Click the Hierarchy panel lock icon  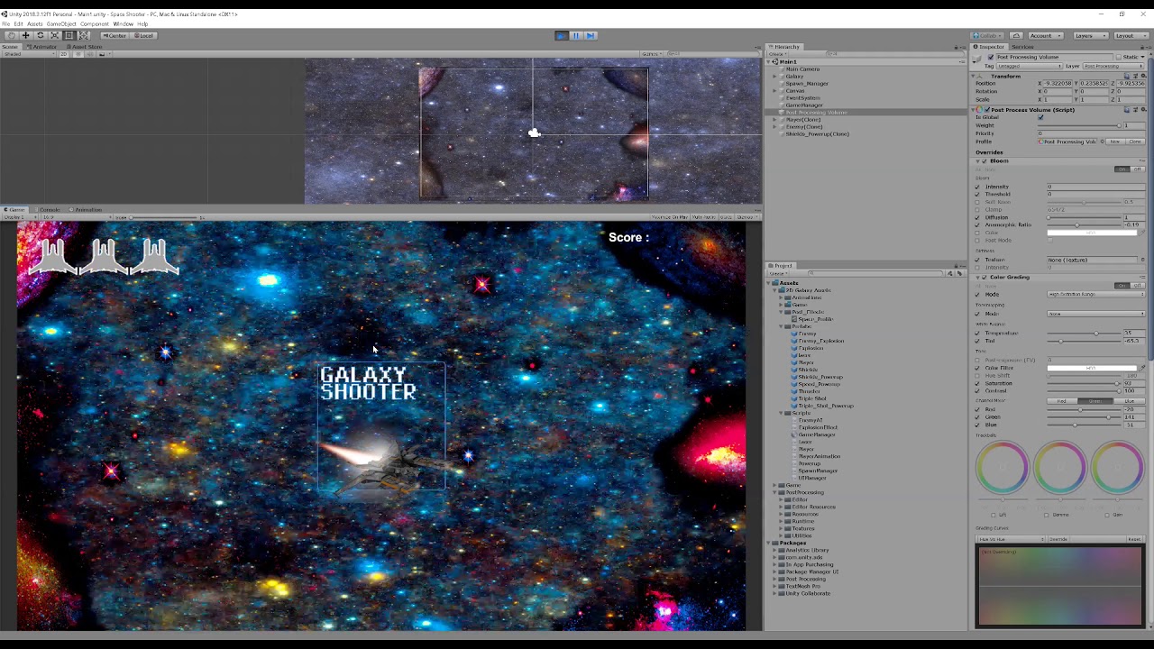click(956, 47)
